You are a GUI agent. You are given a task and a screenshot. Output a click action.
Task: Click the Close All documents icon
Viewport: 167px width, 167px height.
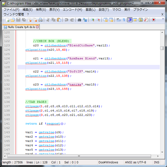pyautogui.click(x=35, y=20)
